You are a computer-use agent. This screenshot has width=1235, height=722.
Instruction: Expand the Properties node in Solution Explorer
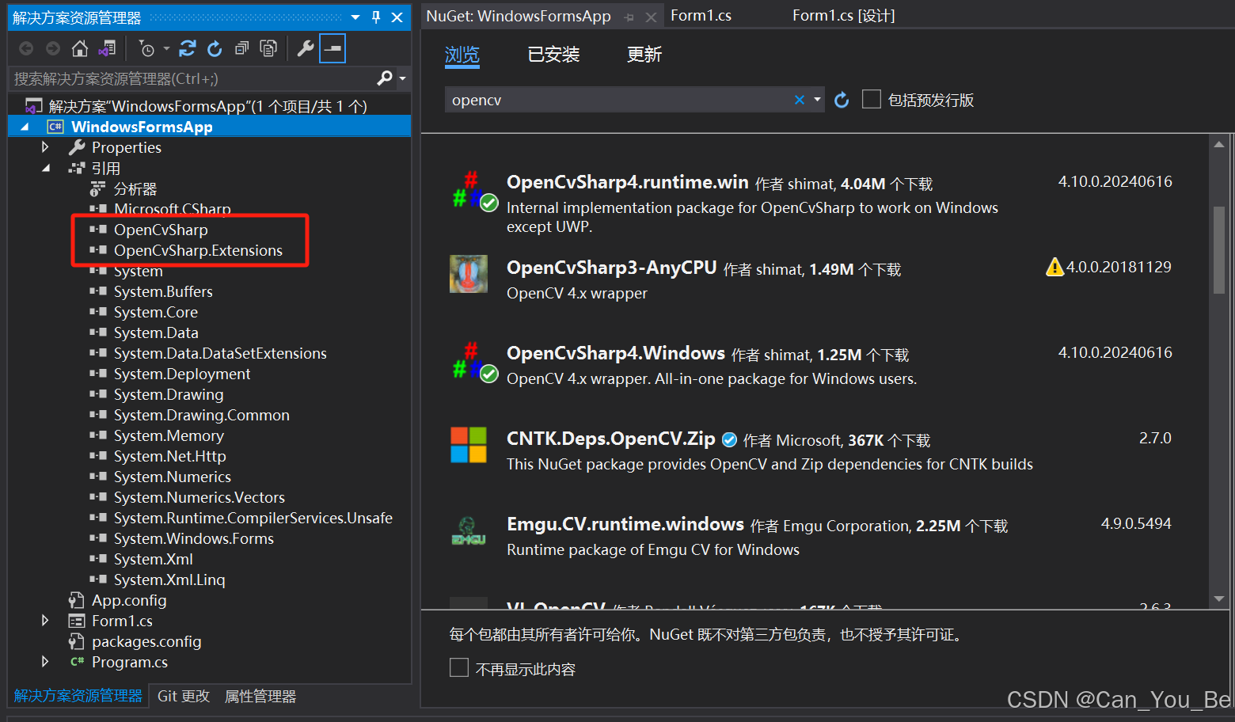(45, 146)
